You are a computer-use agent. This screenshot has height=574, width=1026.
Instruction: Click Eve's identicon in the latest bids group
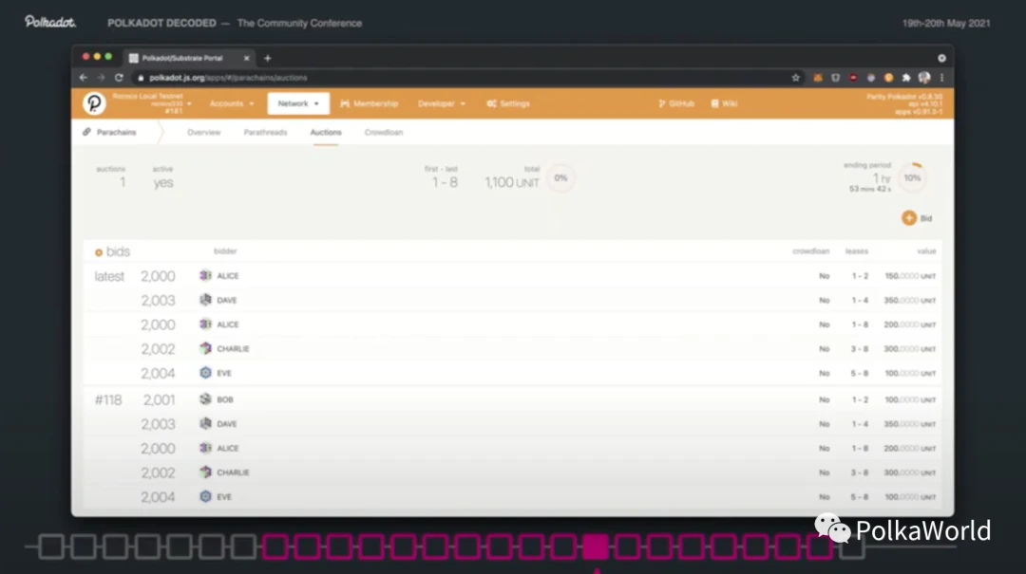[x=205, y=373]
